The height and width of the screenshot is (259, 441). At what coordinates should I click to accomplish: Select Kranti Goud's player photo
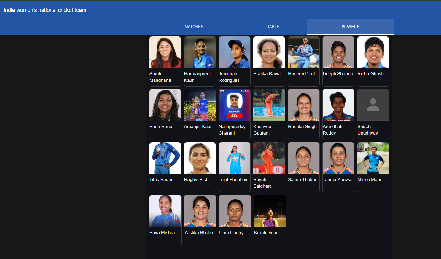point(270,211)
